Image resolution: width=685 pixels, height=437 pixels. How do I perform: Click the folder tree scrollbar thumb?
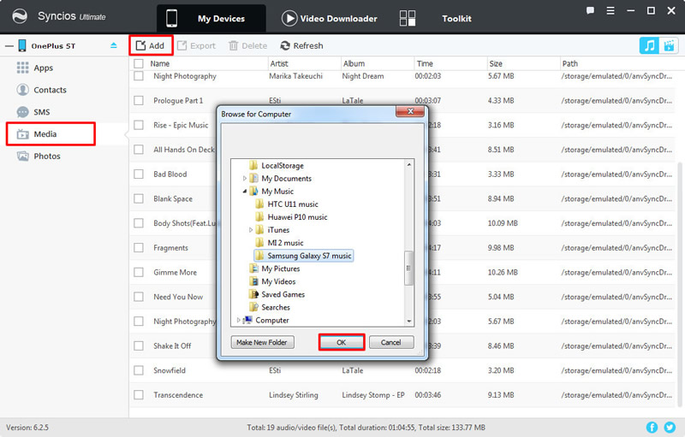tap(408, 268)
